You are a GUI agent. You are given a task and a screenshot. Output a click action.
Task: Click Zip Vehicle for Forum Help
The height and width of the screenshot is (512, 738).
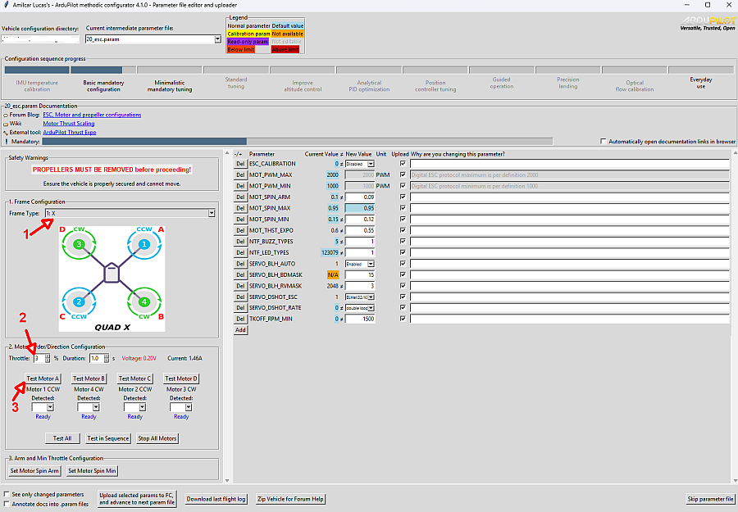coord(290,500)
